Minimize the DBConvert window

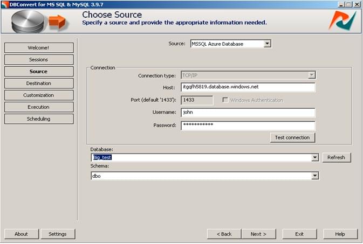pos(341,4)
